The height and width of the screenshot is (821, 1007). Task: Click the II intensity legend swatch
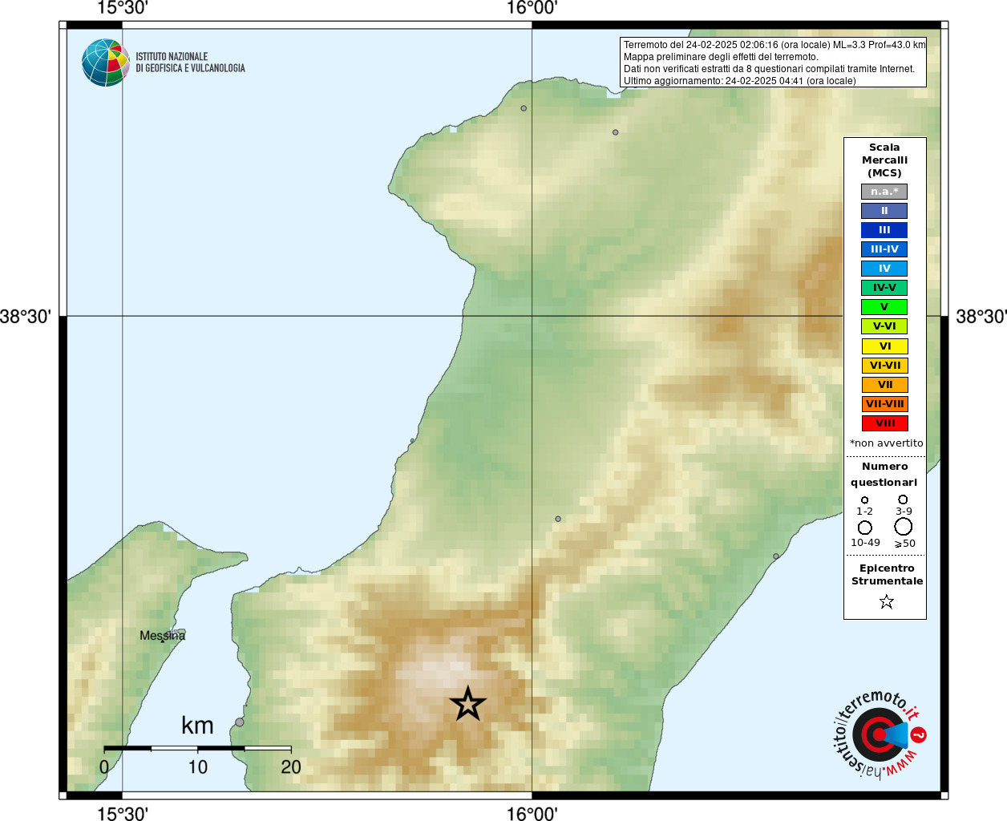884,211
